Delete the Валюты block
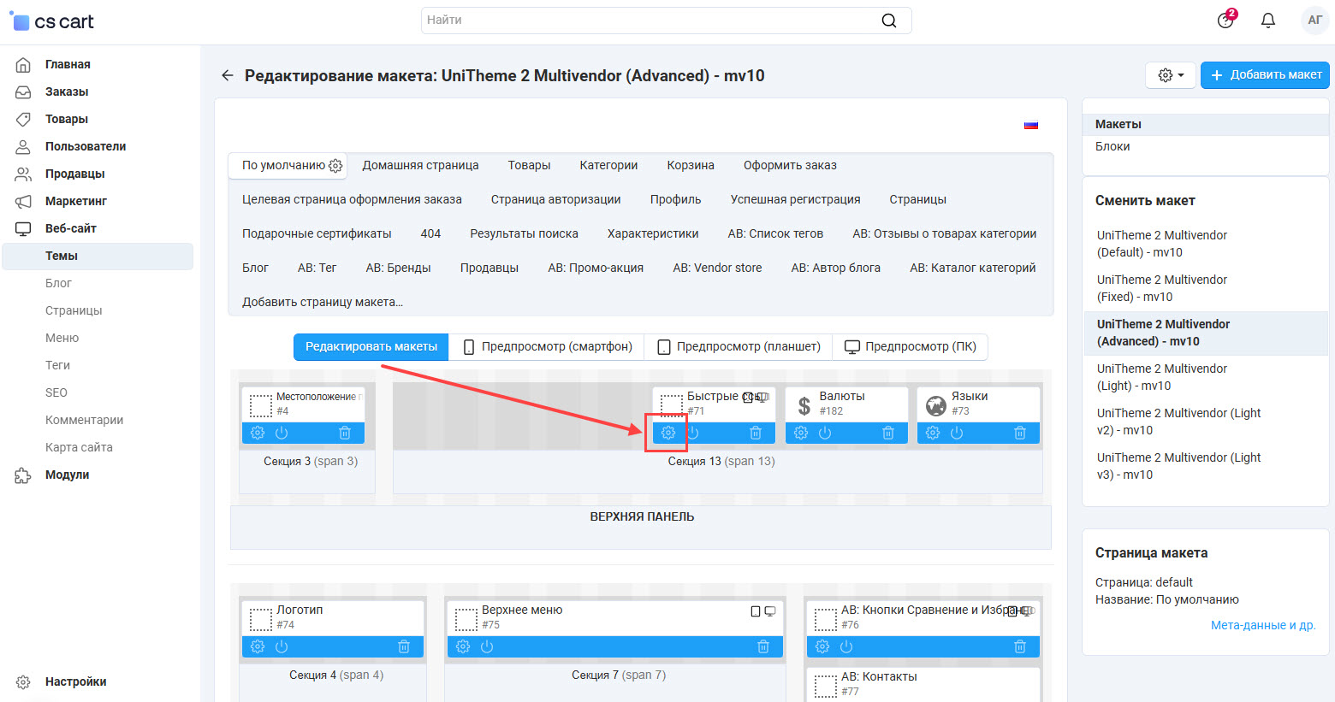The width and height of the screenshot is (1335, 702). pyautogui.click(x=888, y=433)
